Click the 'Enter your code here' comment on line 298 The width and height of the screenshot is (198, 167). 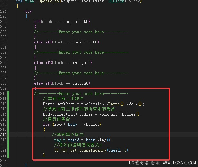(x=81, y=32)
